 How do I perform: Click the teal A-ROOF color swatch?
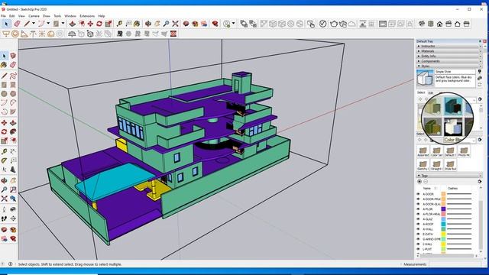[443, 224]
